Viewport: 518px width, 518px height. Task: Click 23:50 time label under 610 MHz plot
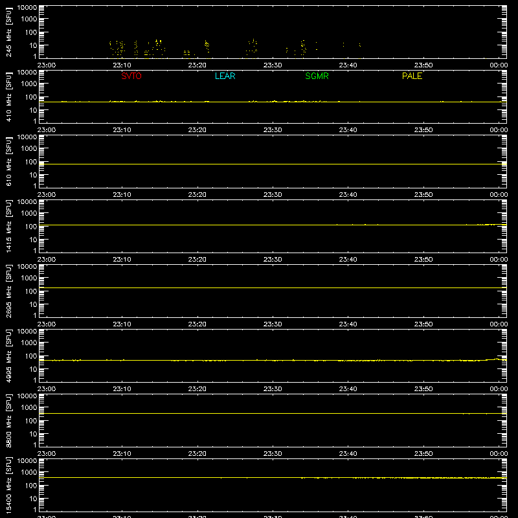click(423, 195)
